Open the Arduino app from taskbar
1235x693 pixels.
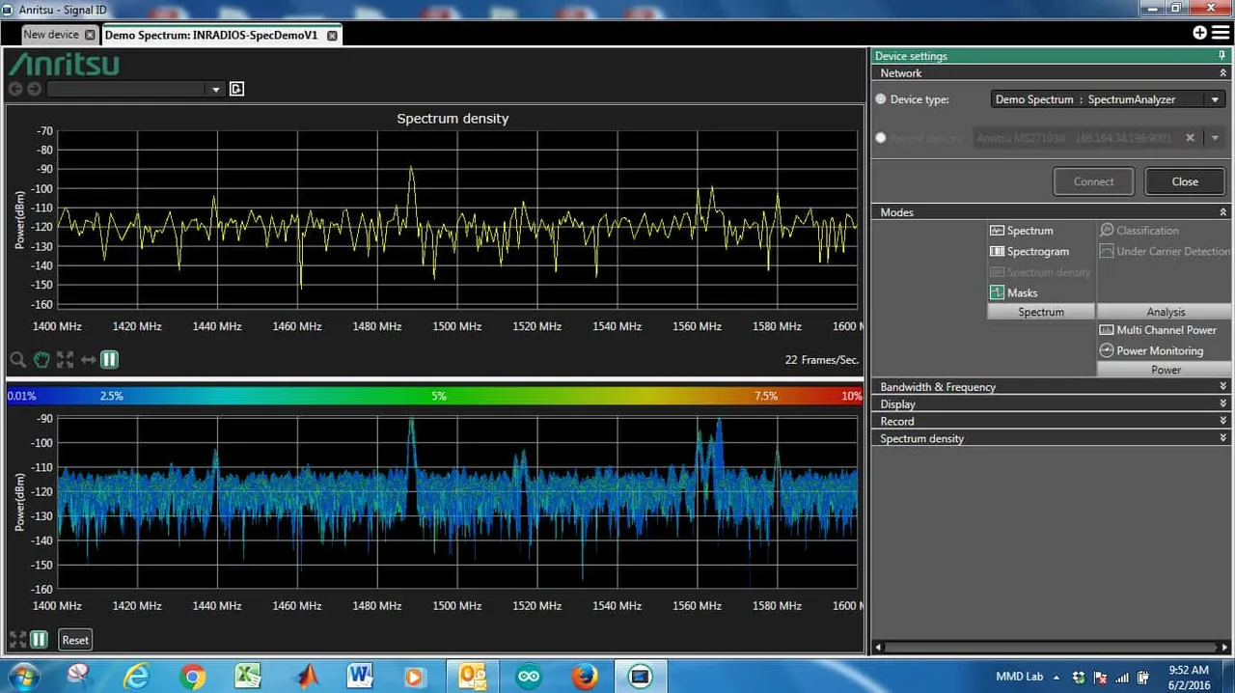(529, 676)
